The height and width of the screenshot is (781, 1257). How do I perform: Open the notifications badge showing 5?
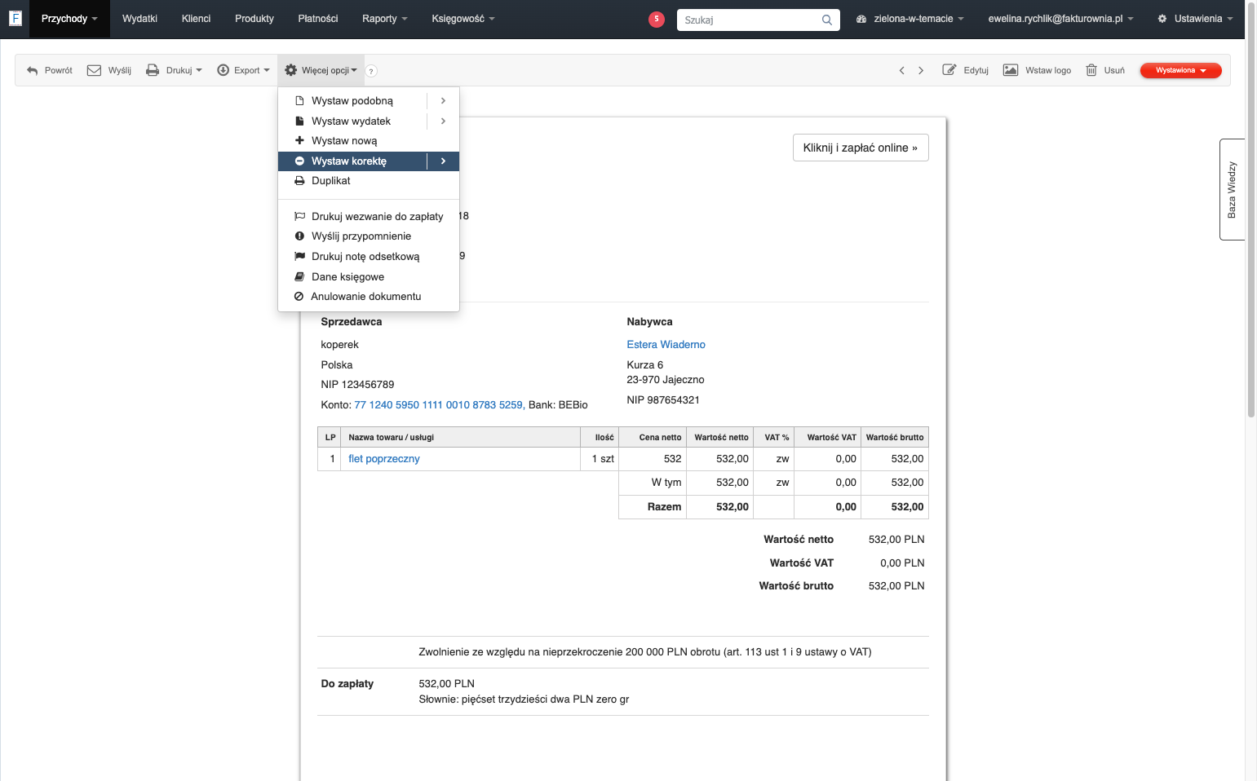657,20
